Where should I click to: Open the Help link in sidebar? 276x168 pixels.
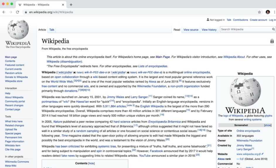coord(8,93)
